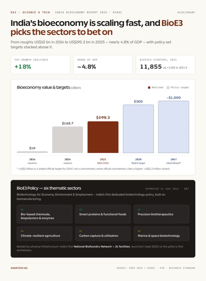Screen dimensions: 206x281
Task: Open the Share of GDP card
Action: point(103,64)
